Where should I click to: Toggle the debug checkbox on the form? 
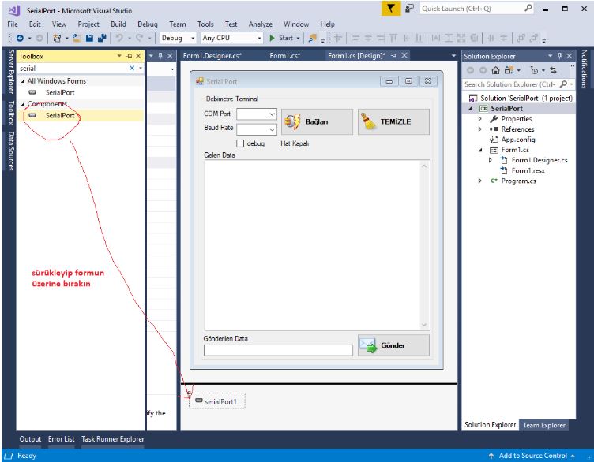(x=240, y=143)
